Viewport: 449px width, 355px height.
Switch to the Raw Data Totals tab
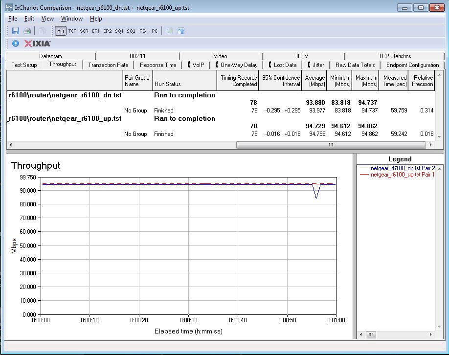[x=355, y=65]
